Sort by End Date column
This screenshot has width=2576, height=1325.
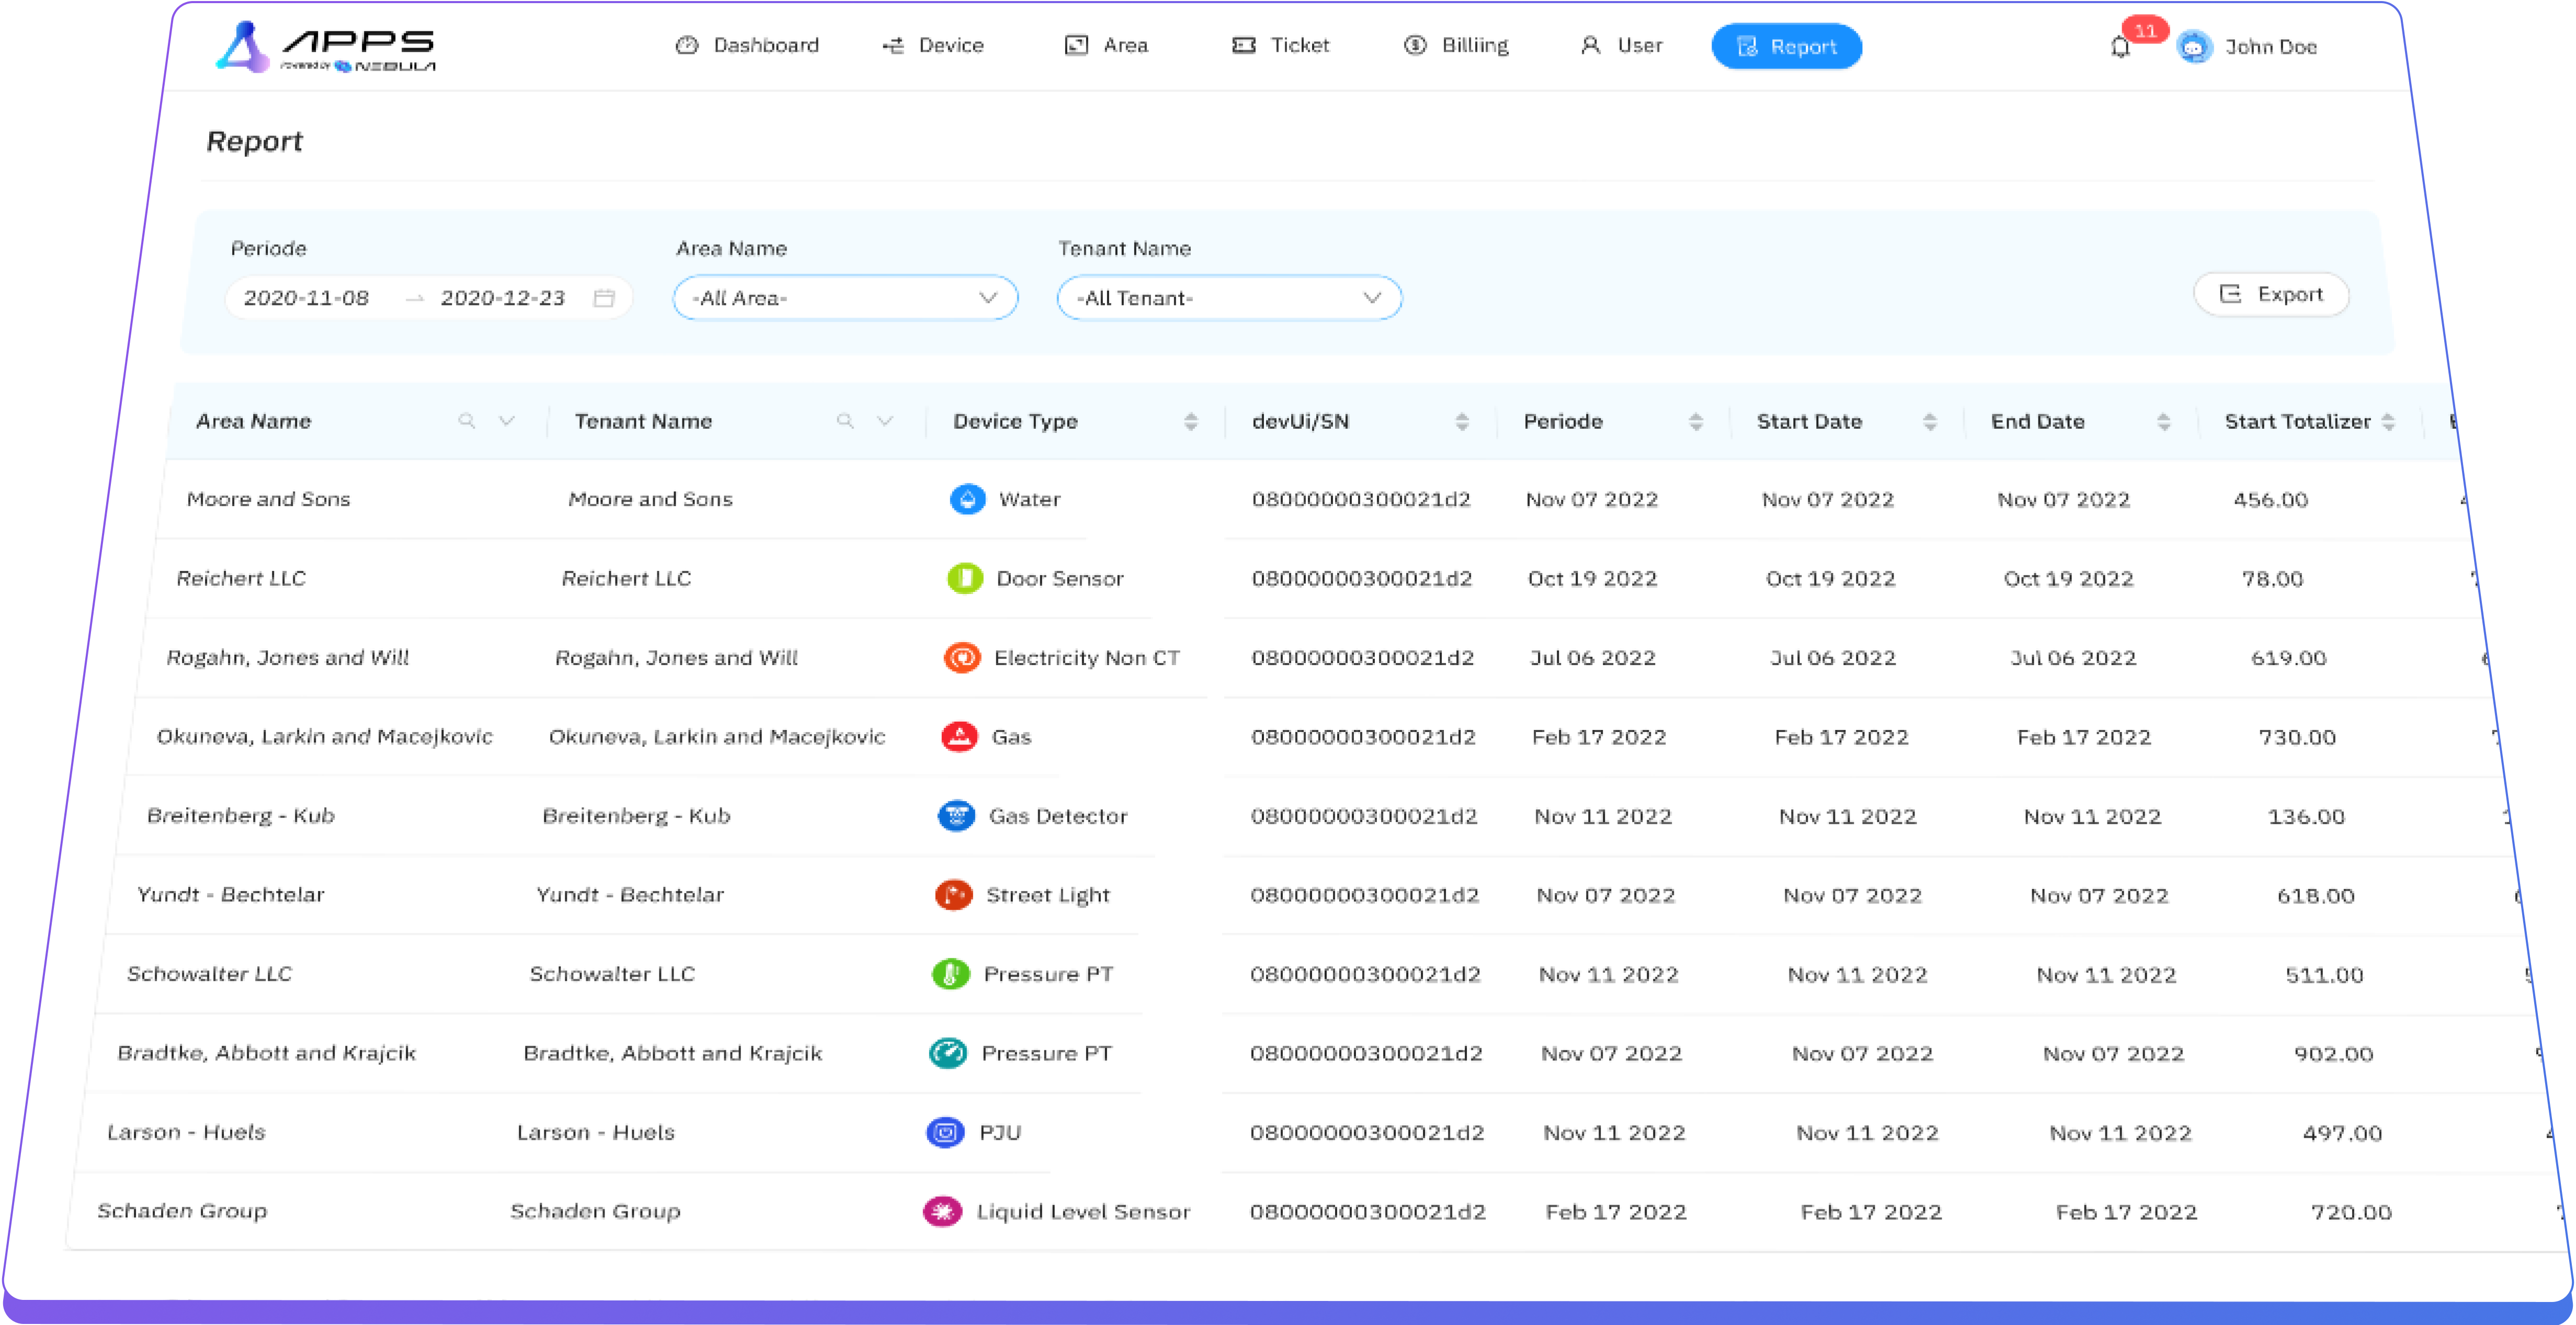point(2164,422)
